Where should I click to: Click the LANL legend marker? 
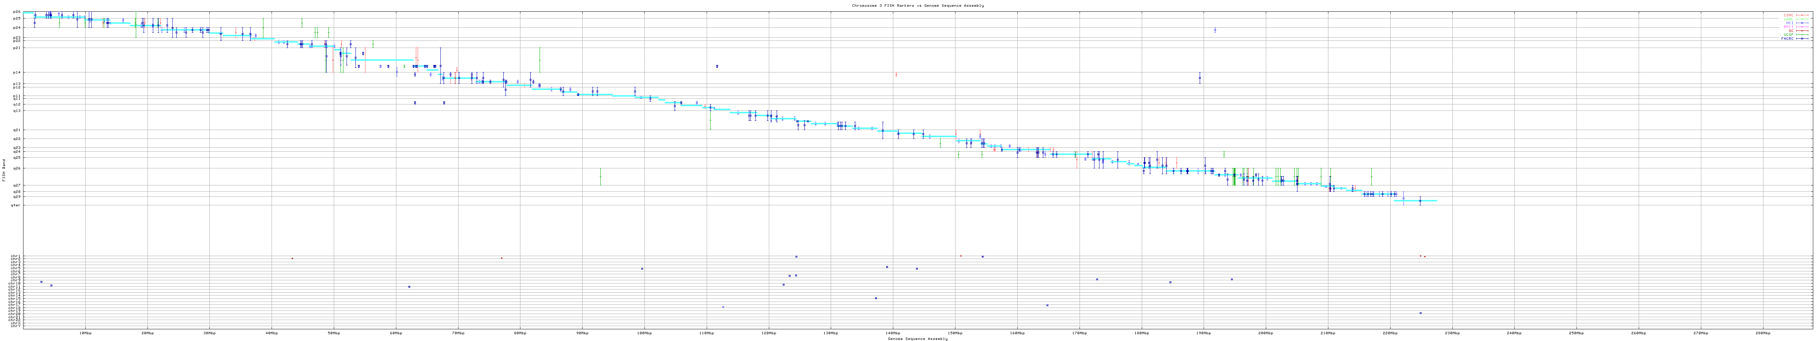pyautogui.click(x=1803, y=19)
